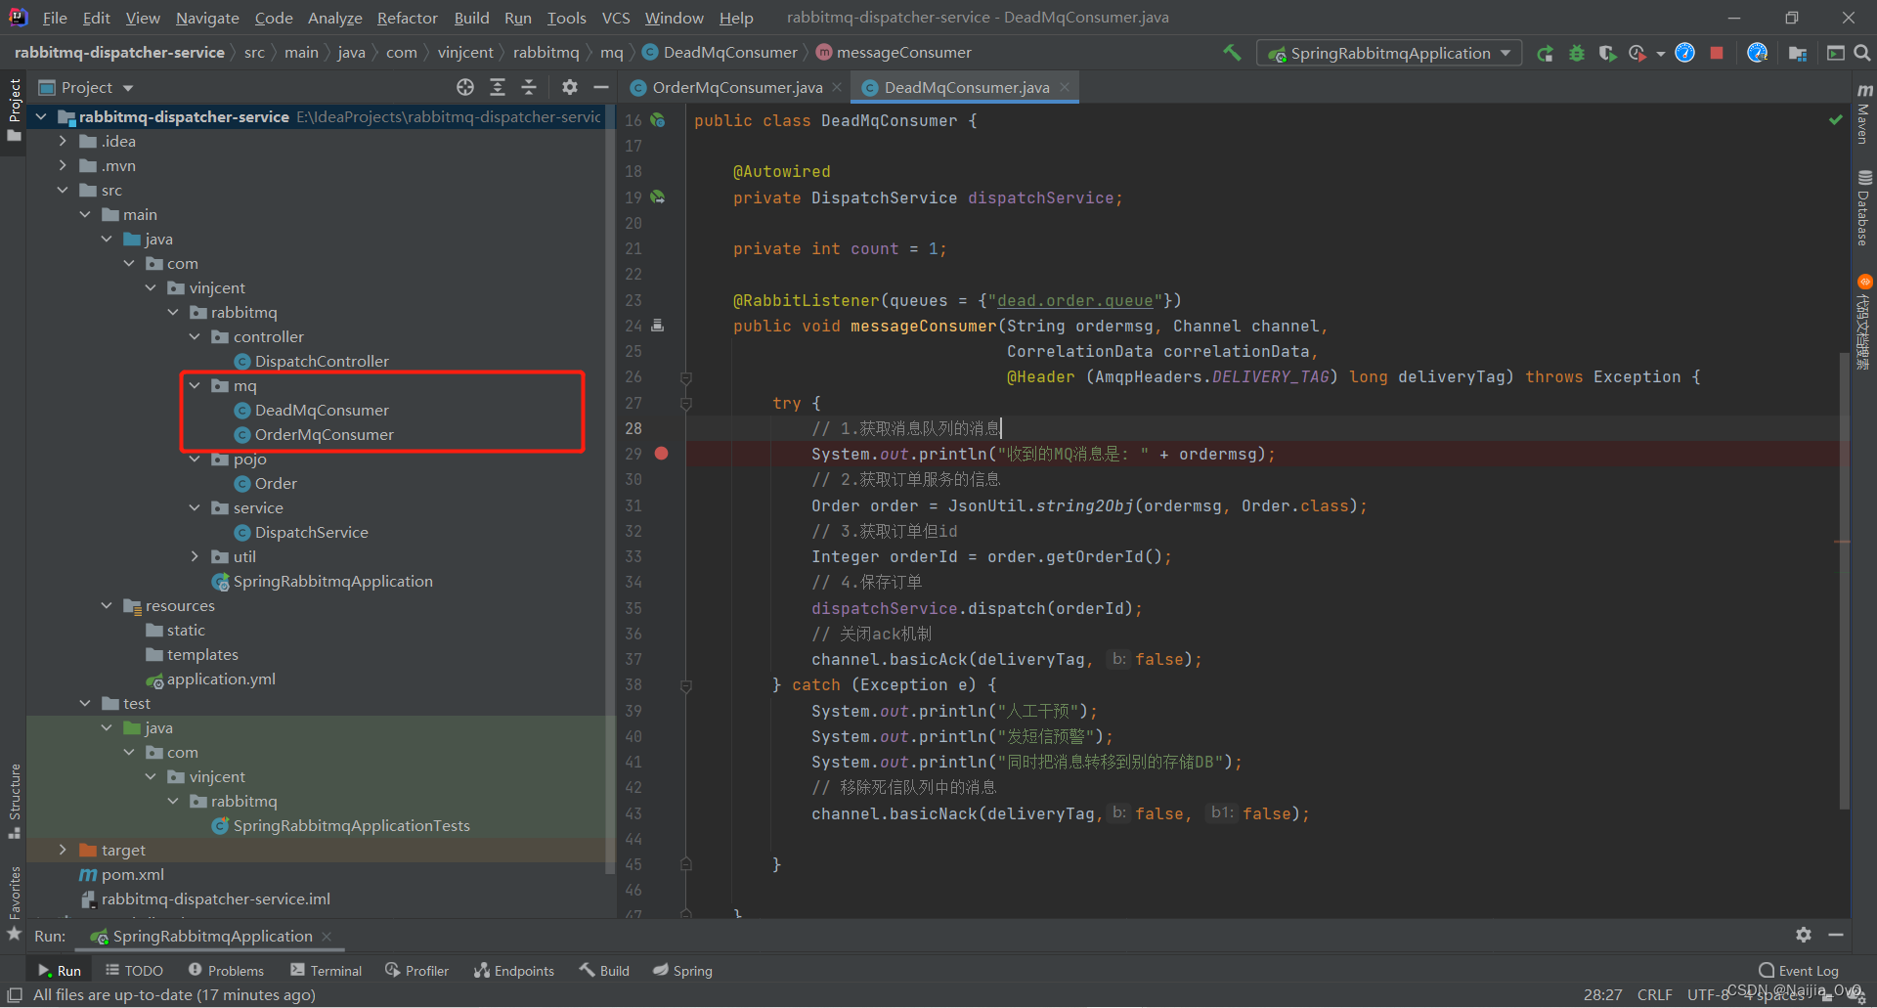
Task: Select application.yml file in tree
Action: click(221, 679)
